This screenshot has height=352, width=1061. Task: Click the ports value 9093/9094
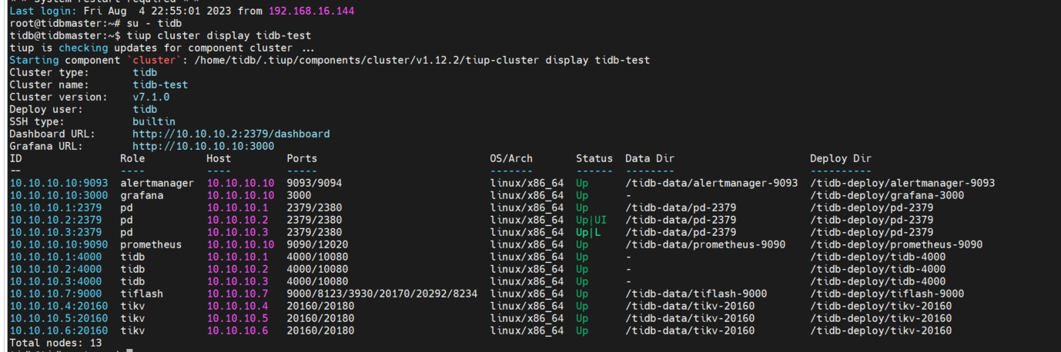point(314,183)
